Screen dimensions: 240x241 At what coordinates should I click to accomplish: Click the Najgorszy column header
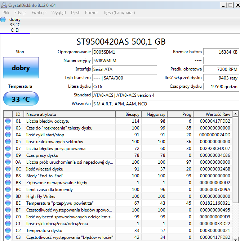(154, 114)
